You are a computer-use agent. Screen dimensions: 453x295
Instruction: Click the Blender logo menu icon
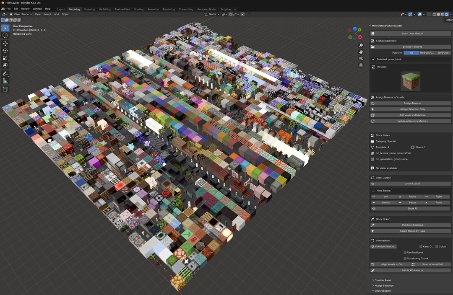coord(3,9)
